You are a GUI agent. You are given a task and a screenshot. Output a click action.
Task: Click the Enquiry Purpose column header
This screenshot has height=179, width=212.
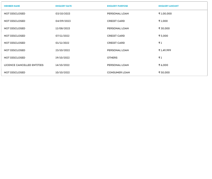pyautogui.click(x=117, y=6)
